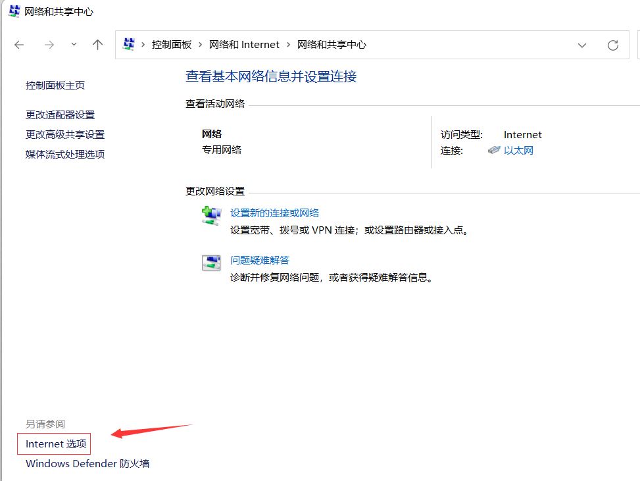Expand the chevron after 控制面板 breadcrumb
The image size is (640, 481).
pyautogui.click(x=201, y=45)
